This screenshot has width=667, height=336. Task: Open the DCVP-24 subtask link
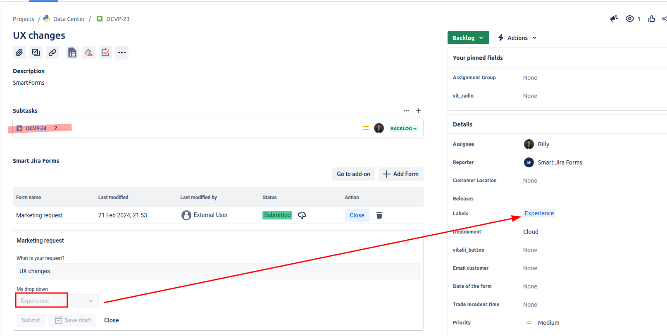(36, 129)
